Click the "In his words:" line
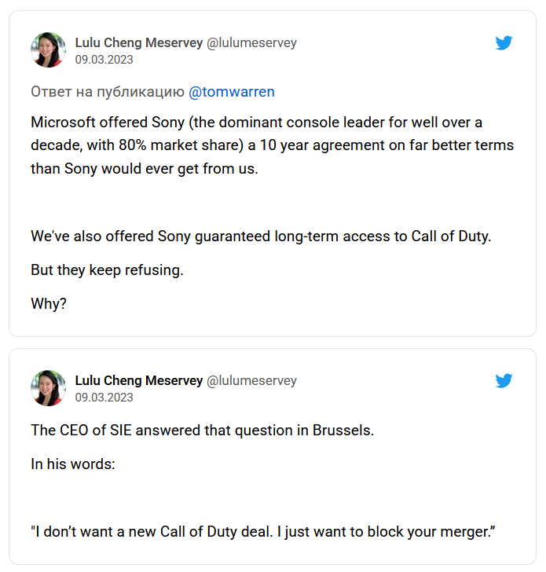This screenshot has height=572, width=546. [73, 464]
